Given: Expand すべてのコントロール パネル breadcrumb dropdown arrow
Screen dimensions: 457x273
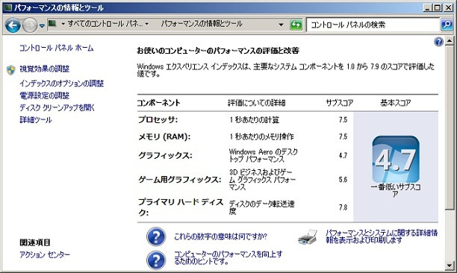Looking at the screenshot, I should 146,24.
